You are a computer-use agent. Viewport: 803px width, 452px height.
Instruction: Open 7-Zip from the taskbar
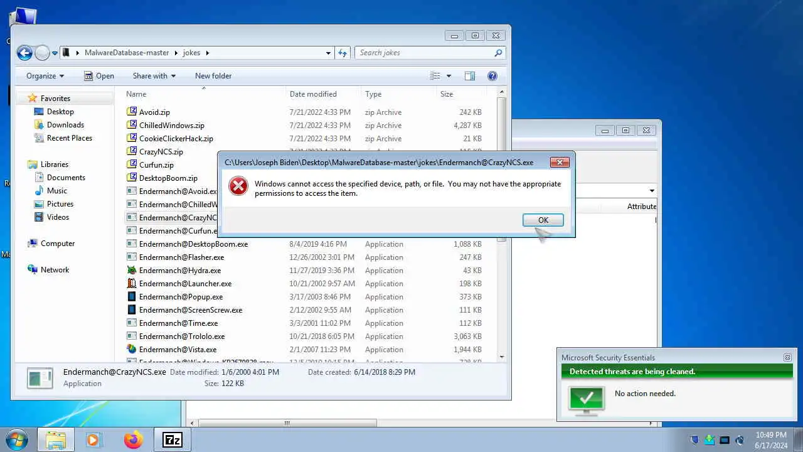(172, 439)
